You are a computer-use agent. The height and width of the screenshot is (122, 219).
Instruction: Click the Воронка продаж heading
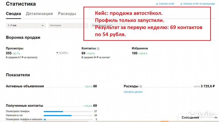23,37
